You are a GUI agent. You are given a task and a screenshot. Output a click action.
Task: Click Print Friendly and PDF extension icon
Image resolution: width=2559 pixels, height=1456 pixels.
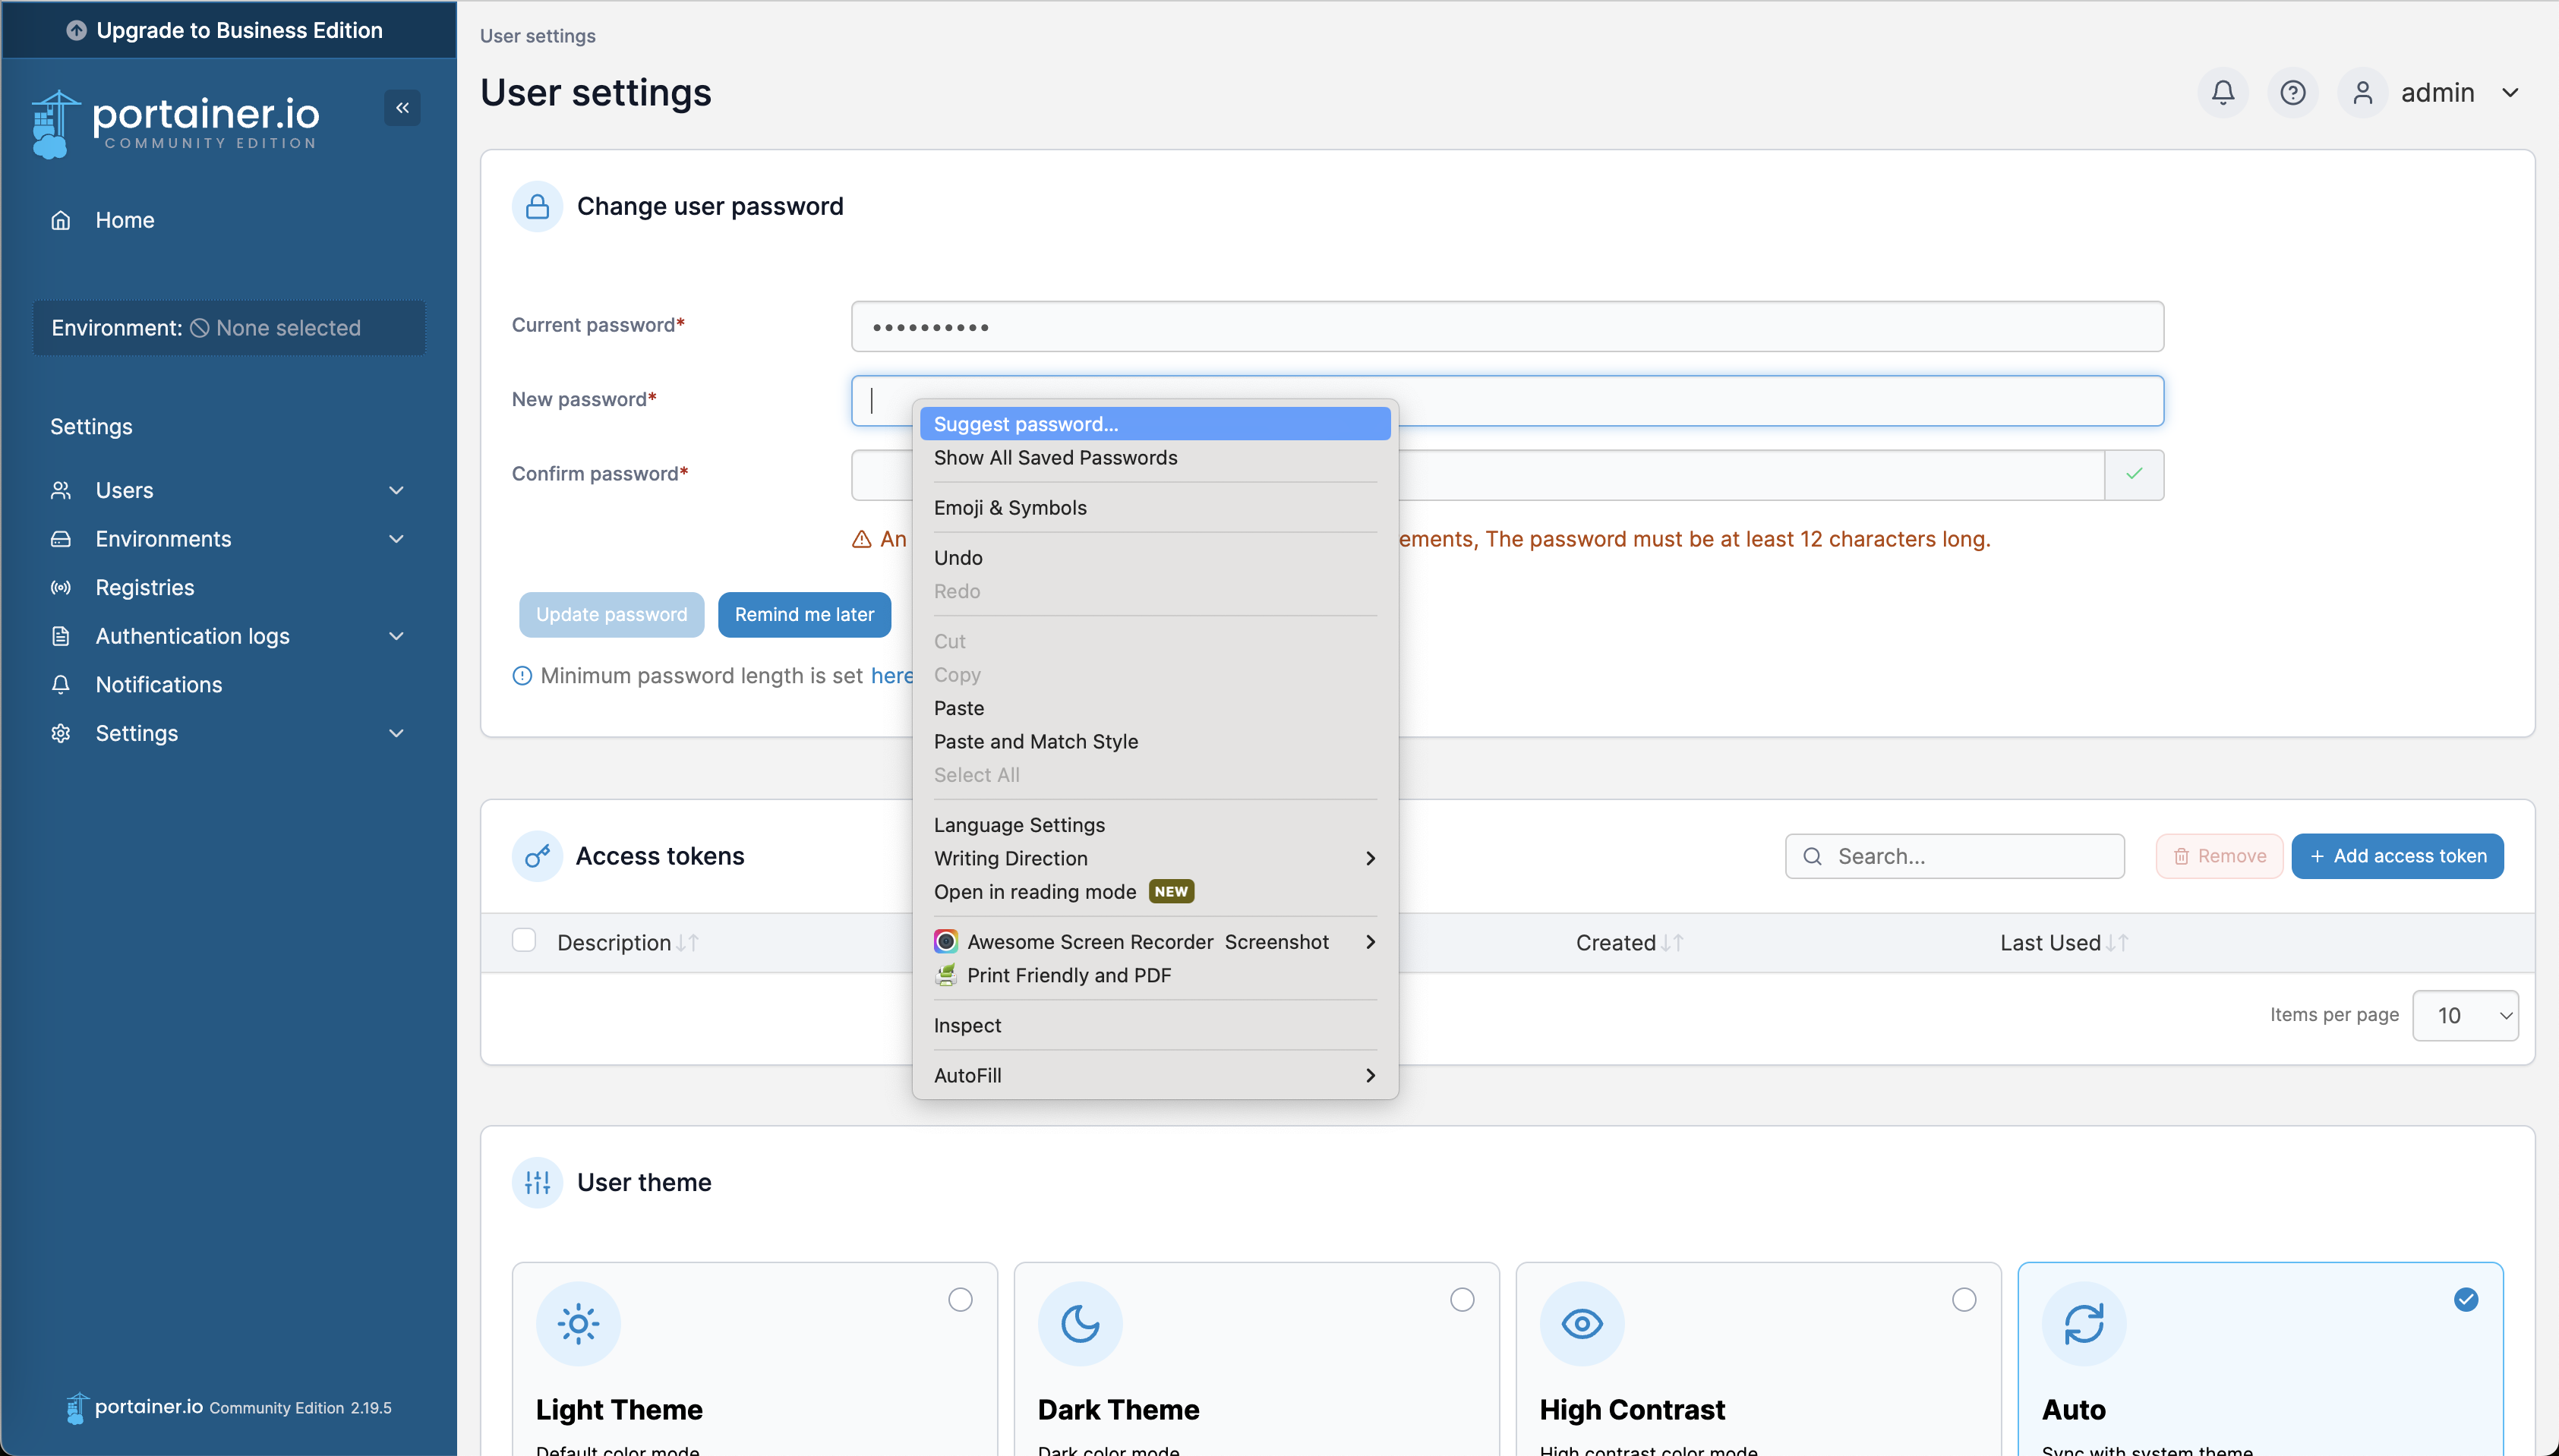(945, 975)
